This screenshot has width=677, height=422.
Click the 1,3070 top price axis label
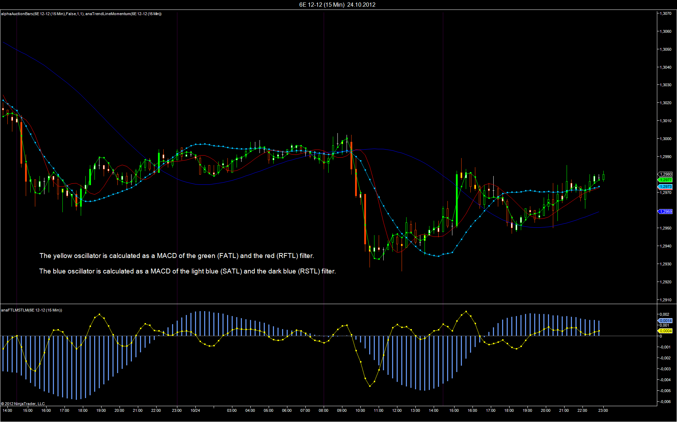pos(666,13)
